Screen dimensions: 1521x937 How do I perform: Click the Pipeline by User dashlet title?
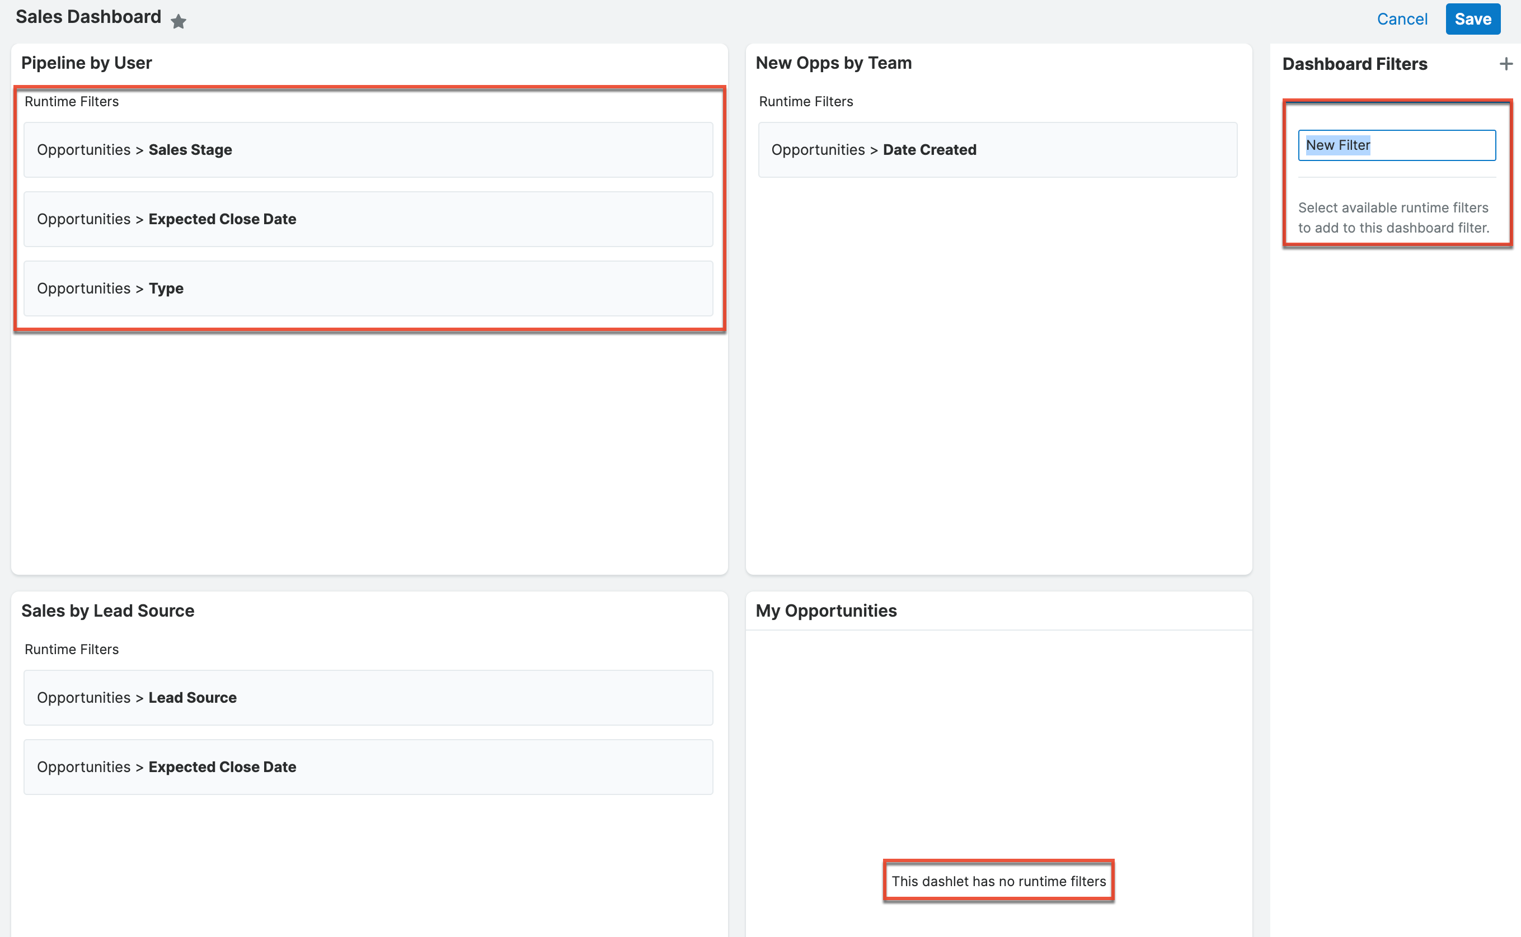(x=86, y=63)
